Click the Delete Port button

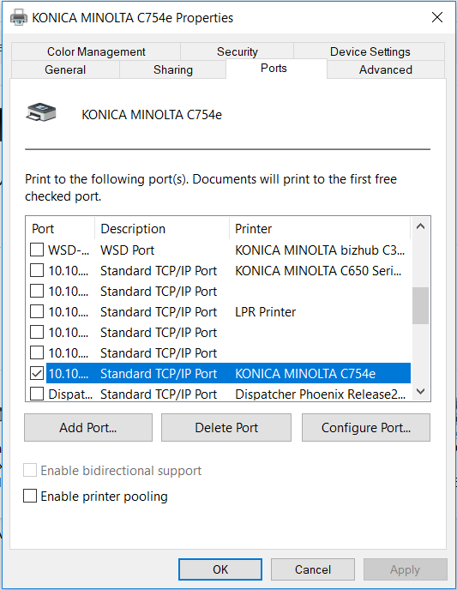226,427
